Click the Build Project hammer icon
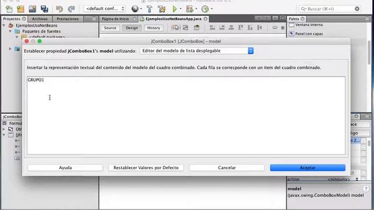Screen dimensions: 374x210 pyautogui.click(x=150, y=9)
